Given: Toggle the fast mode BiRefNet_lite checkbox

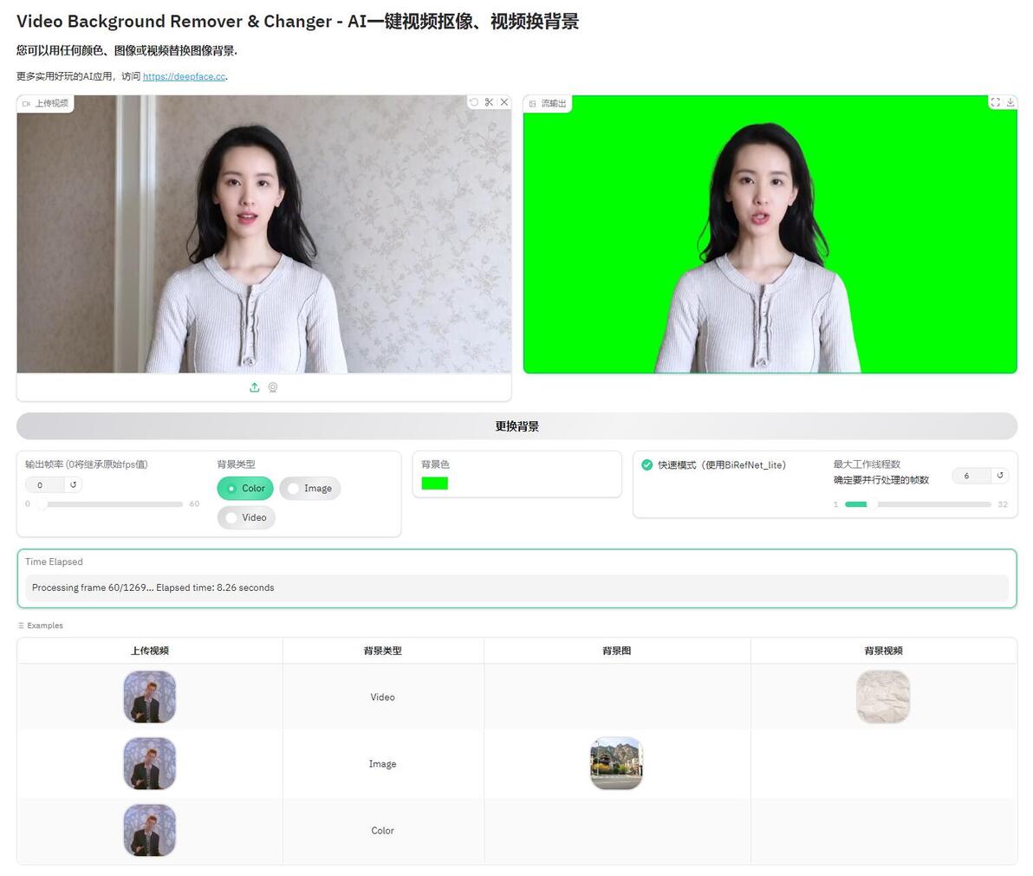Looking at the screenshot, I should coord(647,465).
